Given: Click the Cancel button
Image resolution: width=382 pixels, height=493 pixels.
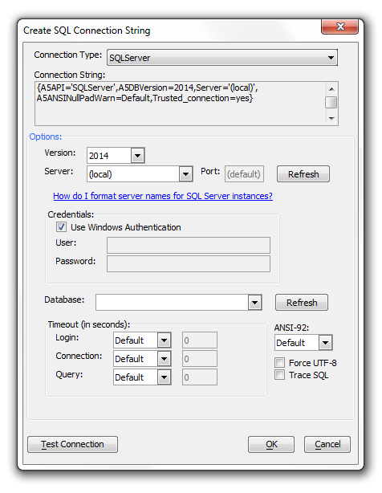Looking at the screenshot, I should (327, 444).
